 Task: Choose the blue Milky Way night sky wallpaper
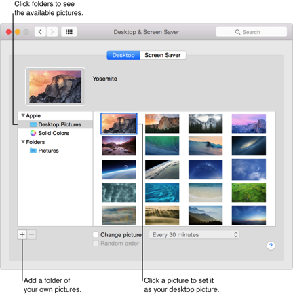206,170
